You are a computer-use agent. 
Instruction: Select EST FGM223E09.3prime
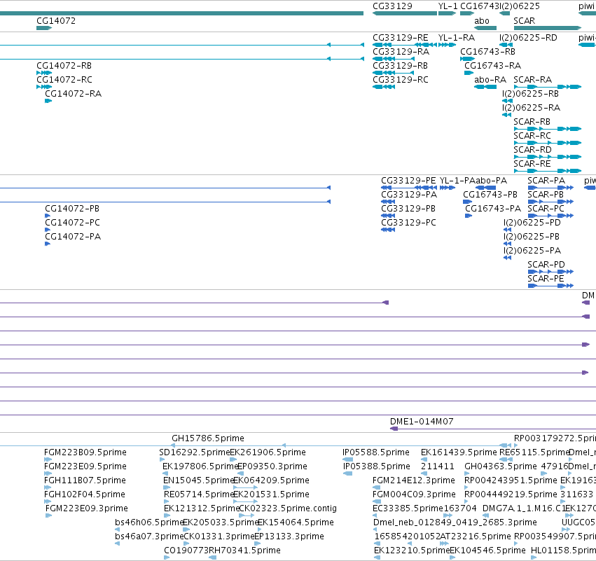point(87,508)
